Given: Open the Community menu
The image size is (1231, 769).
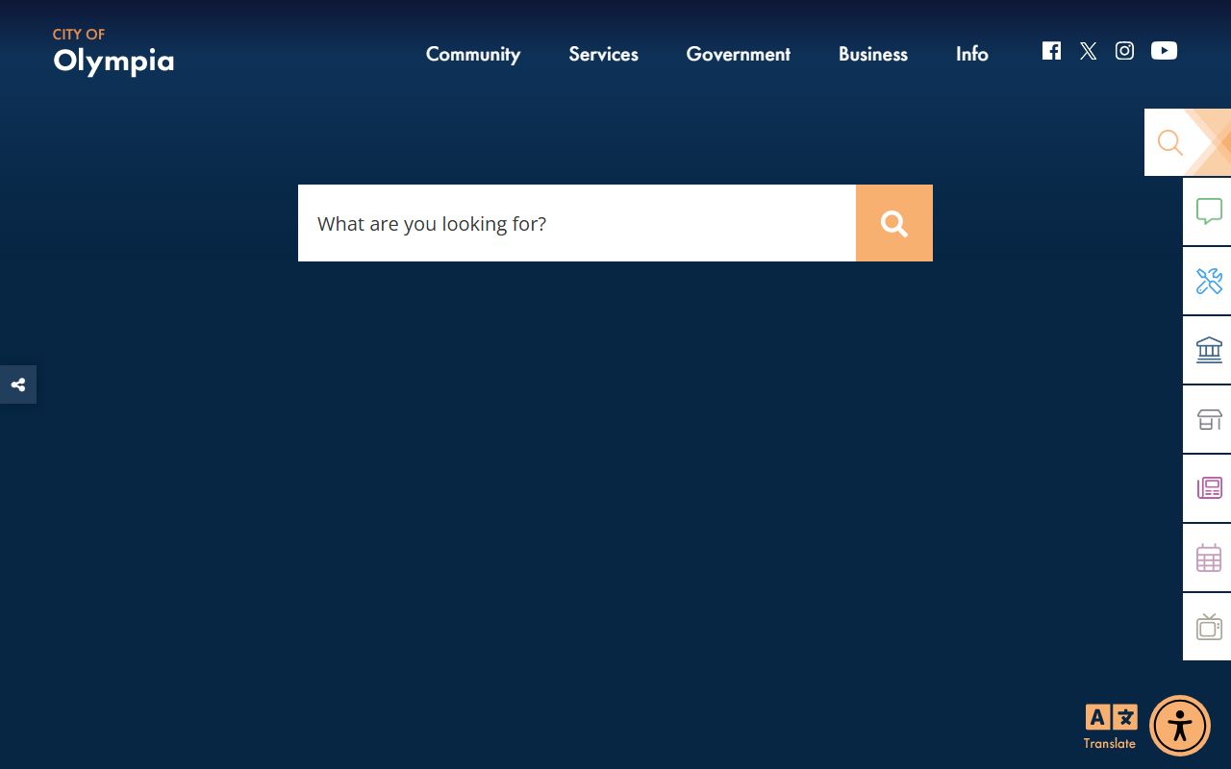Looking at the screenshot, I should click(472, 54).
